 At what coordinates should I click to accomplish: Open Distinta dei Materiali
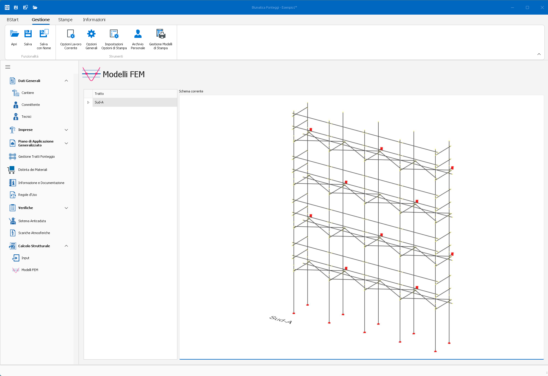pos(33,170)
